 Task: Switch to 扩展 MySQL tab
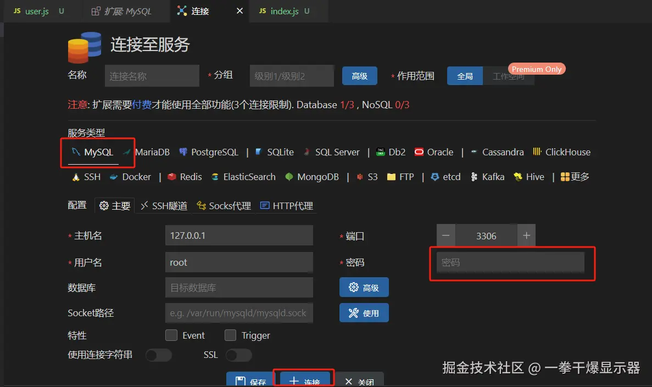pyautogui.click(x=126, y=11)
